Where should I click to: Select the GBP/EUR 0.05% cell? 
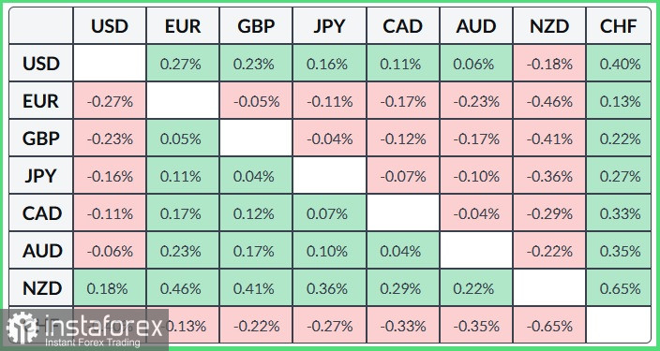tap(183, 139)
